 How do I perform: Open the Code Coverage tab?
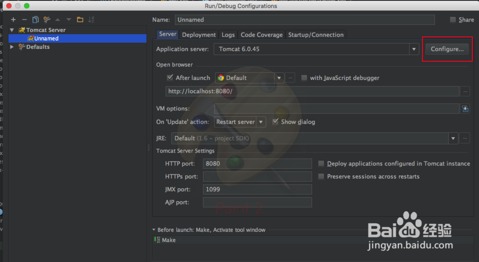(x=262, y=35)
